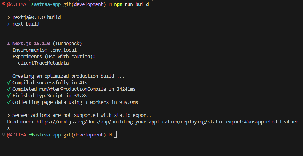Click the 'Environments: .env.local' line
The width and height of the screenshot is (303, 156).
[42, 50]
